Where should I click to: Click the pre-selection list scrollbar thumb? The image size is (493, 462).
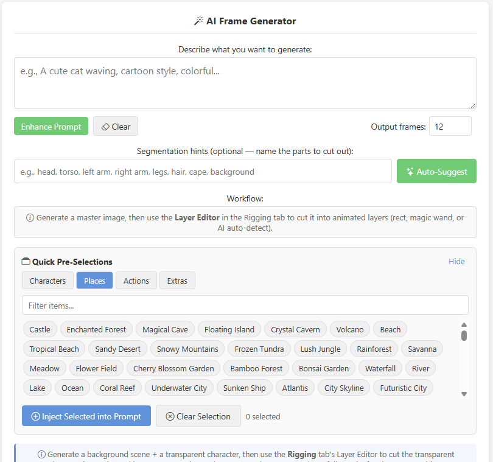pos(464,335)
